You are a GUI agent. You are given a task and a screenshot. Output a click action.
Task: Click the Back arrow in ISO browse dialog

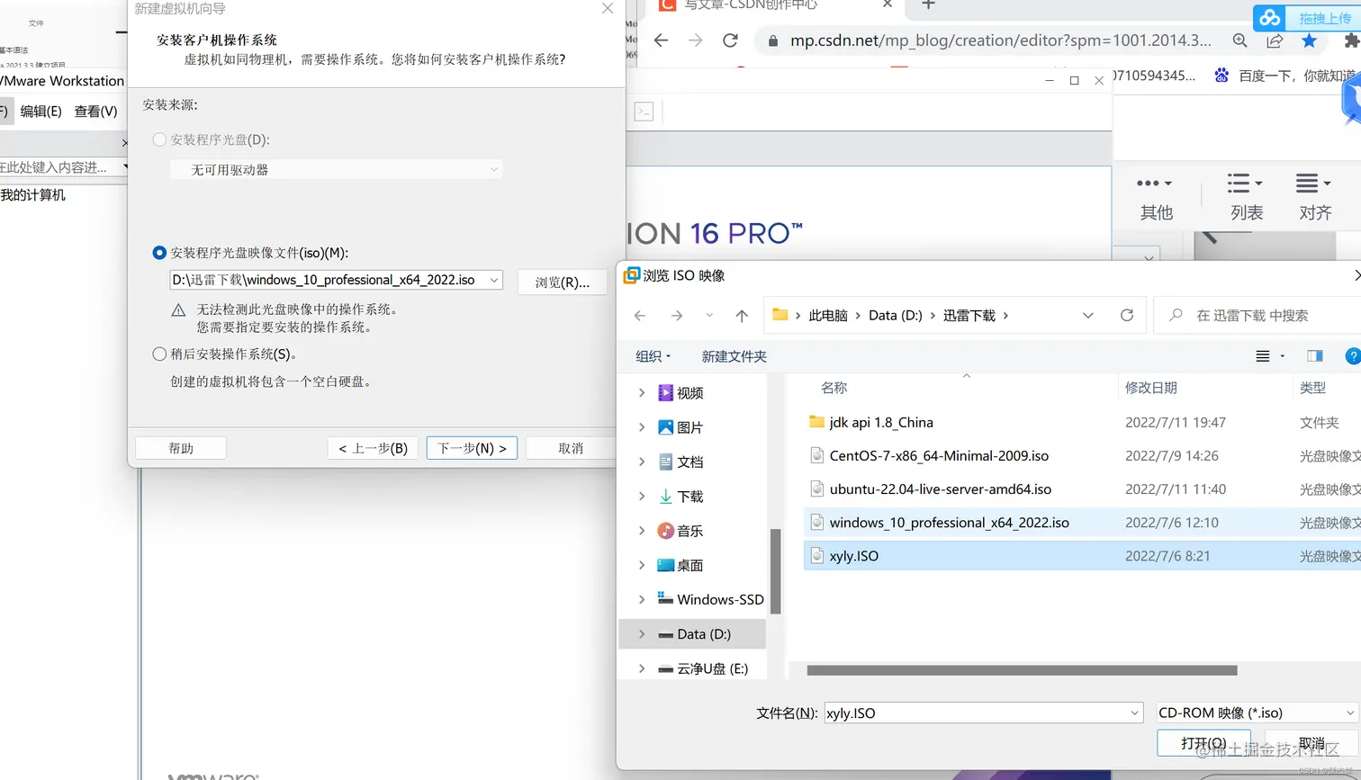tap(640, 316)
